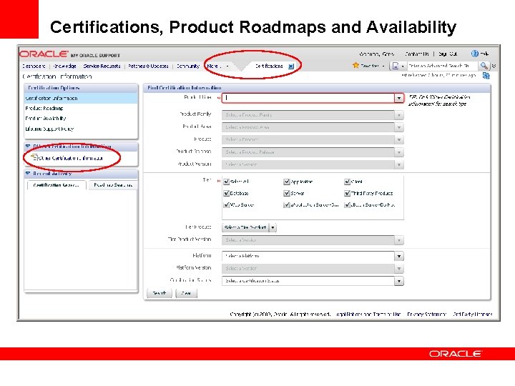The width and height of the screenshot is (515, 386).
Task: Click the Help question mark icon
Action: (475, 54)
